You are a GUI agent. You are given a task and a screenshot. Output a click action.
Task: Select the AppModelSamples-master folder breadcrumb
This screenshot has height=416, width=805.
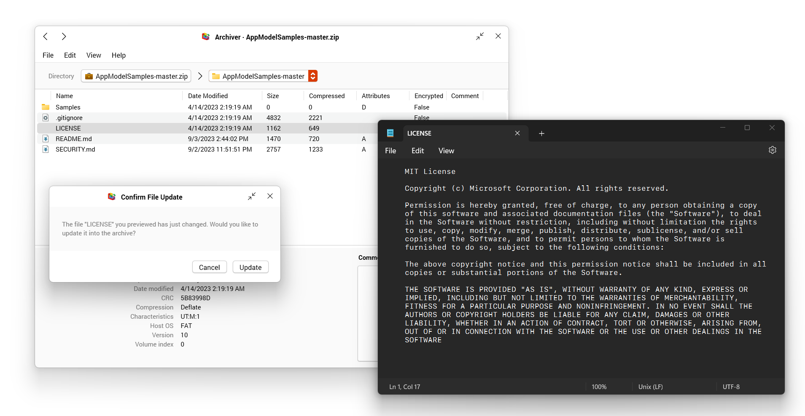259,76
